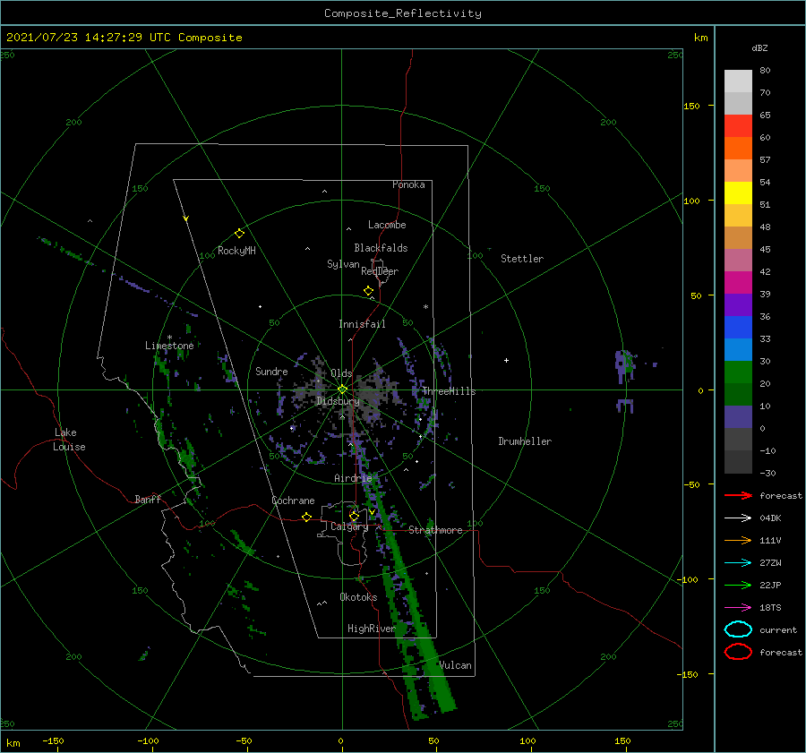Select the orange 111V arrow legend icon

(738, 540)
